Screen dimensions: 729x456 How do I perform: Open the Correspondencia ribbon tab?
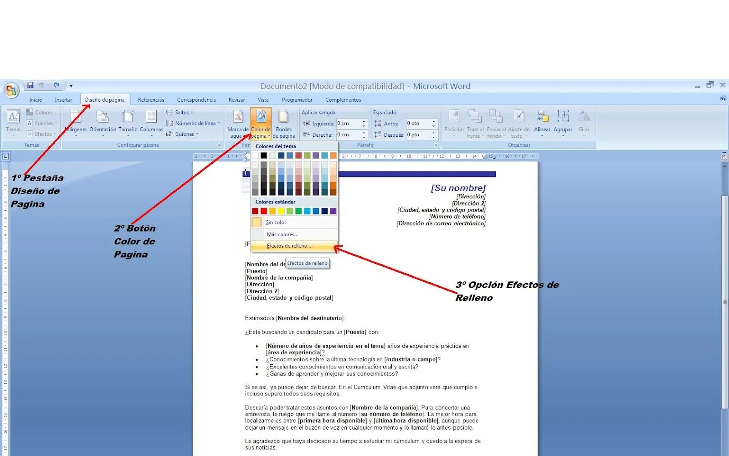point(196,99)
